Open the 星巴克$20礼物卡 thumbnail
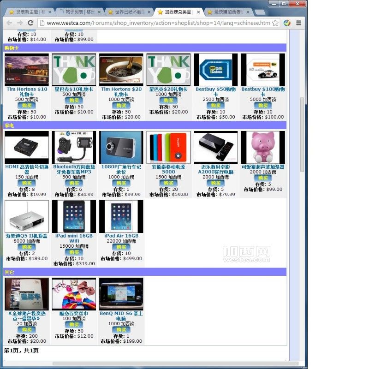The width and height of the screenshot is (369, 369). [x=168, y=70]
